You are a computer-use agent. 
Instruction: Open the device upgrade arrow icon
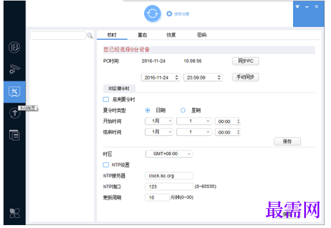[x=15, y=113]
